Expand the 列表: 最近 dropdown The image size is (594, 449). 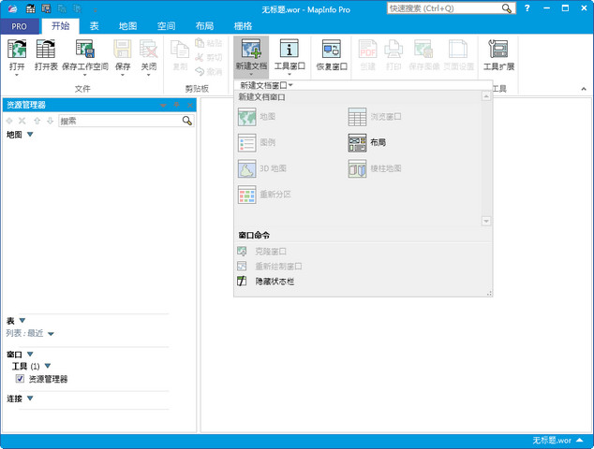51,333
